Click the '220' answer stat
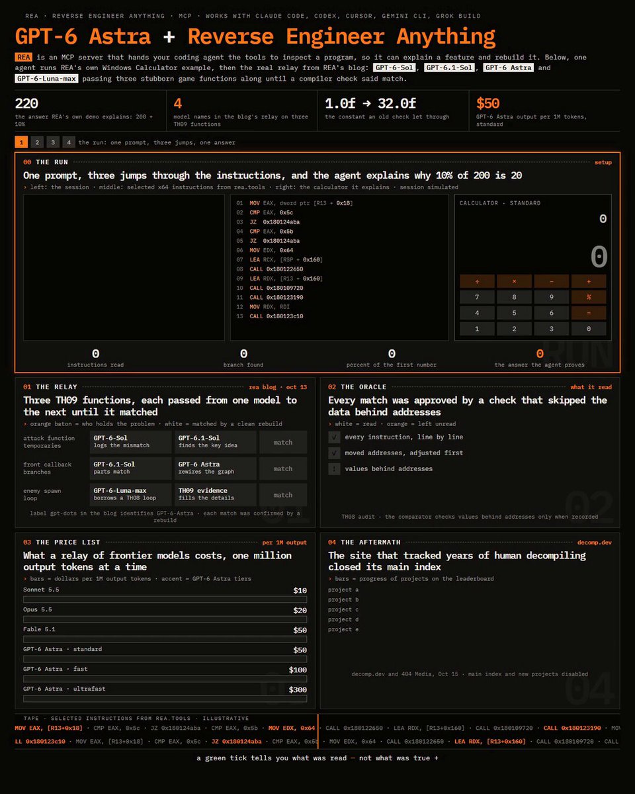The height and width of the screenshot is (794, 635). [x=26, y=103]
